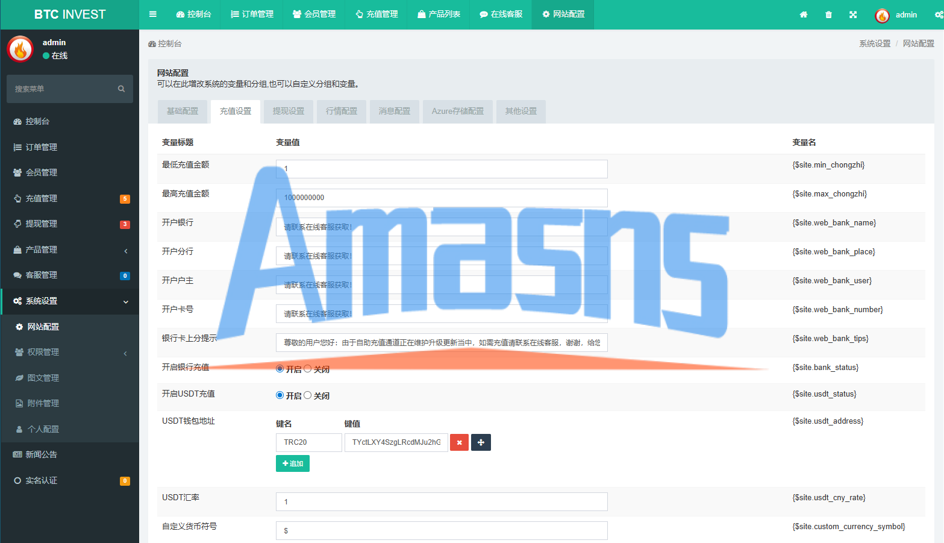
Task: Open the 基础配置 tab
Action: pos(183,111)
